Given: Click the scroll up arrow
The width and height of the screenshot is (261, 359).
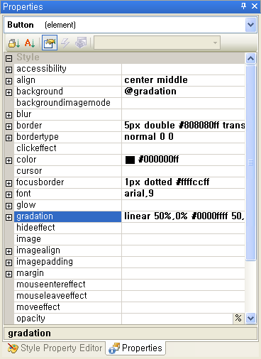Looking at the screenshot, I should [x=250, y=58].
